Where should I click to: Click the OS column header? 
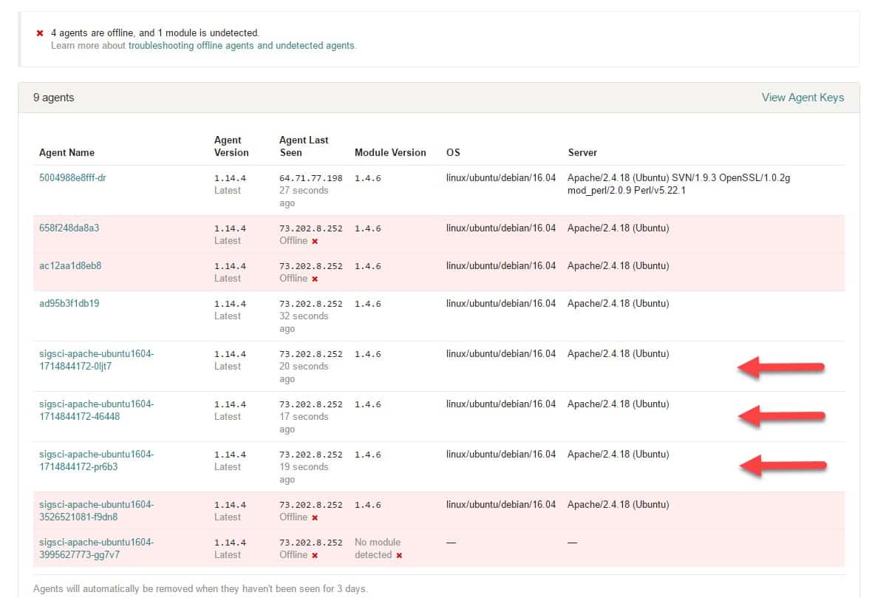tap(453, 152)
